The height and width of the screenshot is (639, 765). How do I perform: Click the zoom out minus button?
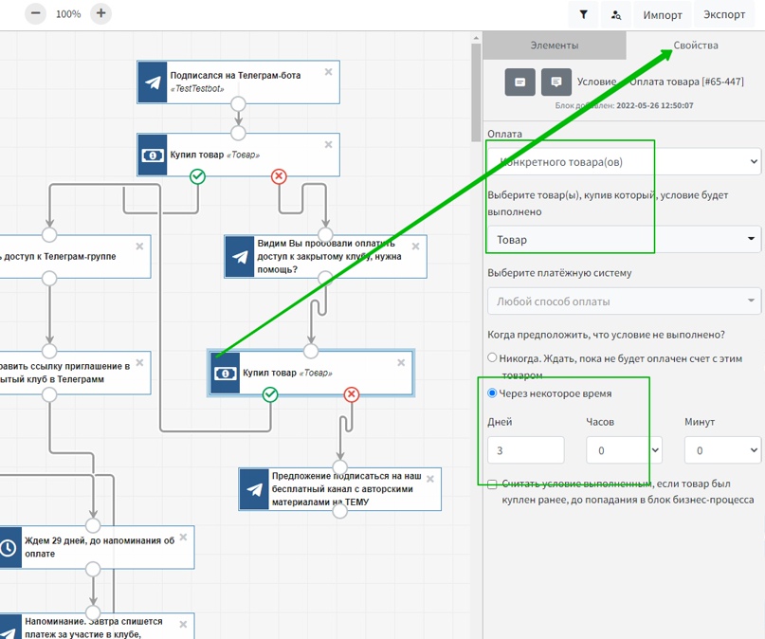tap(35, 14)
